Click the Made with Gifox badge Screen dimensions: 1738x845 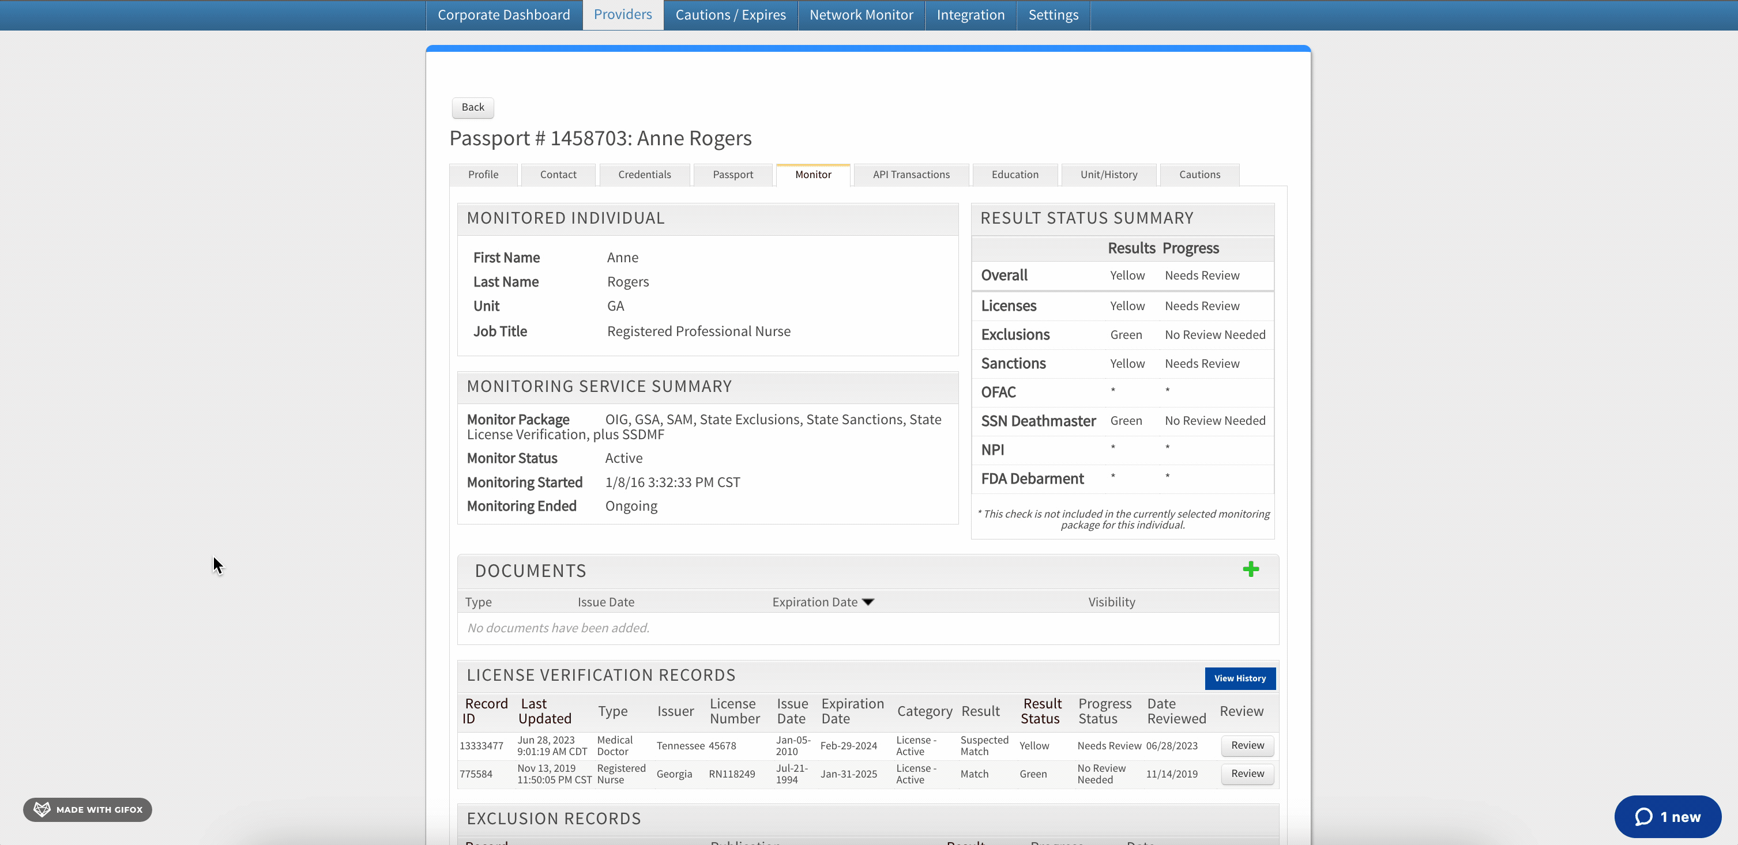[88, 809]
